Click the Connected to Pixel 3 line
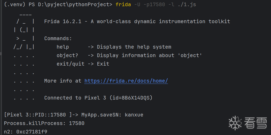Viewport: 271px width, 135px height. (98, 98)
